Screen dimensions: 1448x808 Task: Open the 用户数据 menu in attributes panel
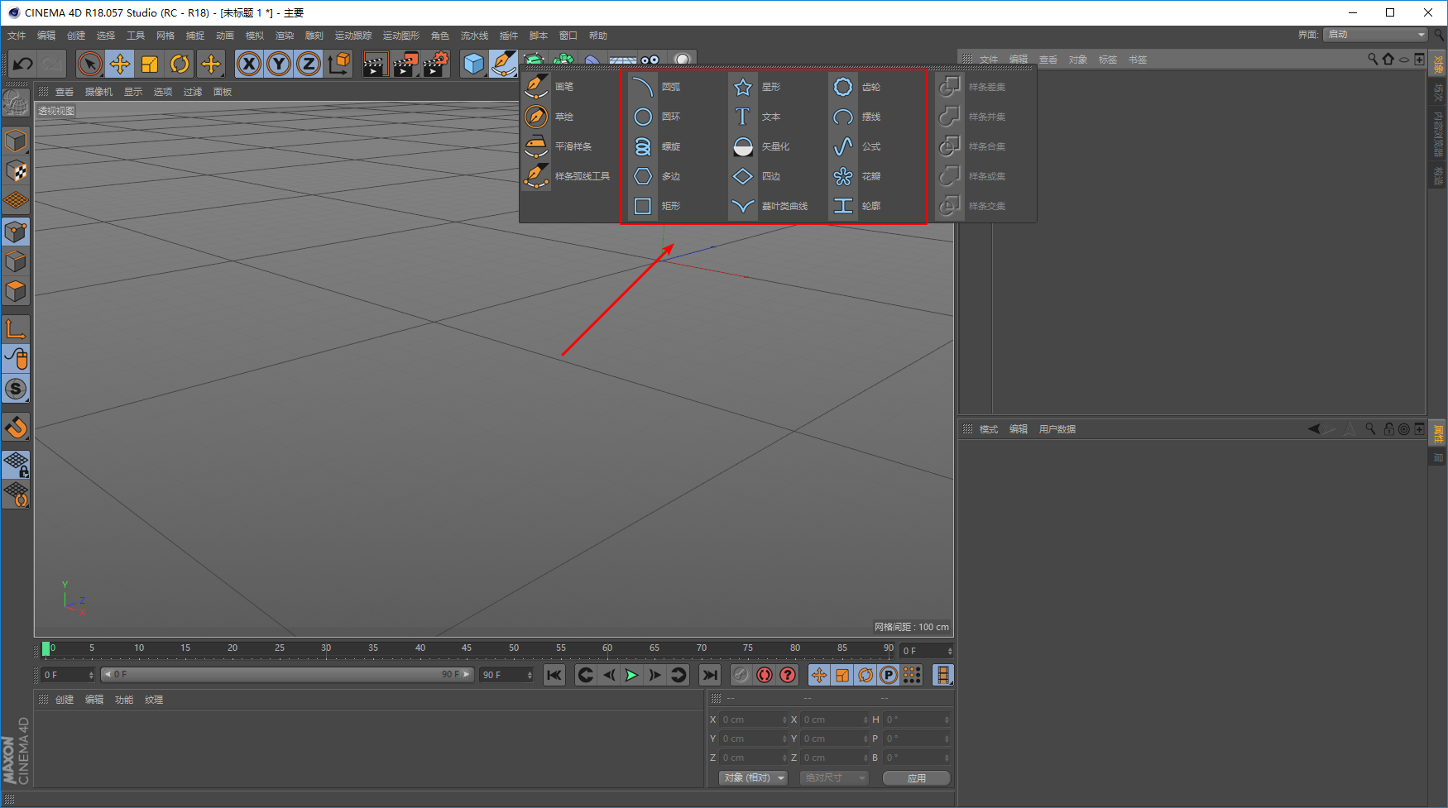[x=1057, y=429]
